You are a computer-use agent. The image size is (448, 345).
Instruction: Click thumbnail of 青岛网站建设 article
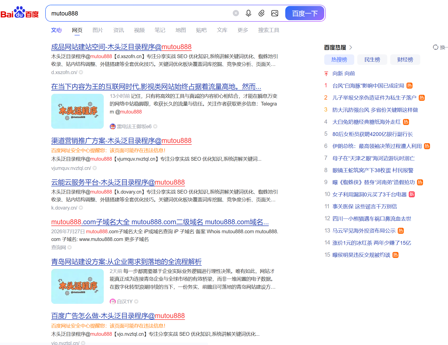point(77,286)
